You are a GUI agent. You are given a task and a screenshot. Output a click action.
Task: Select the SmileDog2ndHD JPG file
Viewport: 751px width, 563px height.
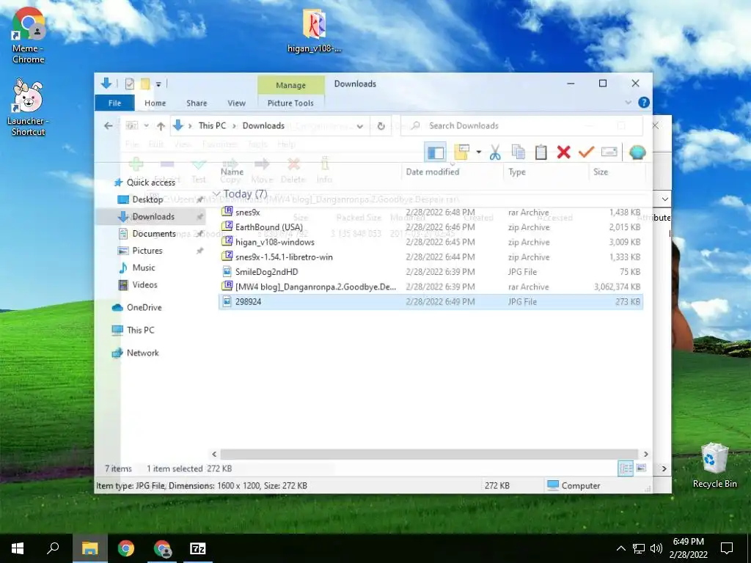point(431,271)
